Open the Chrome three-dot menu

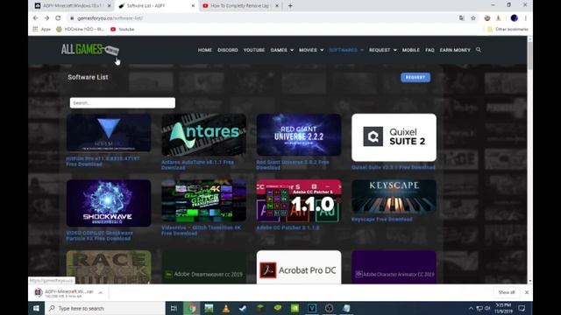tap(526, 18)
